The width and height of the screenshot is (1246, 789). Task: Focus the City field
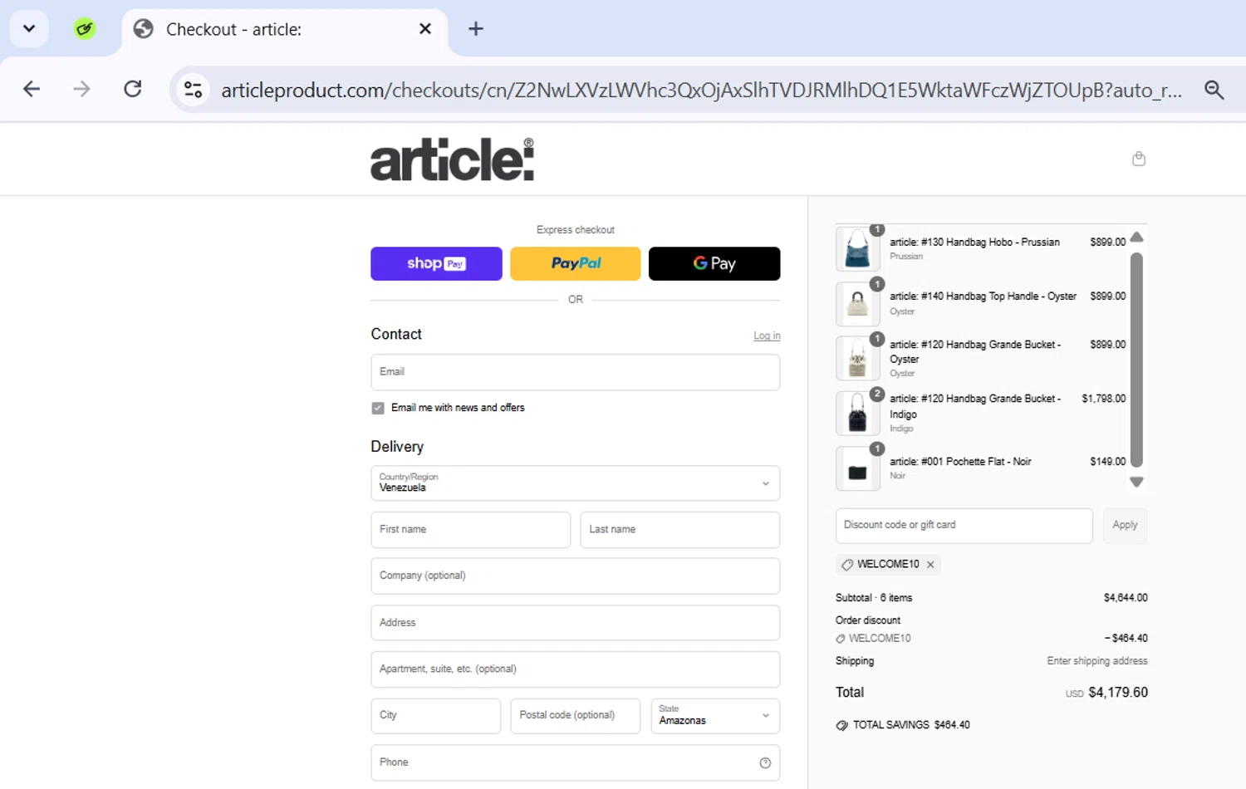(x=436, y=715)
